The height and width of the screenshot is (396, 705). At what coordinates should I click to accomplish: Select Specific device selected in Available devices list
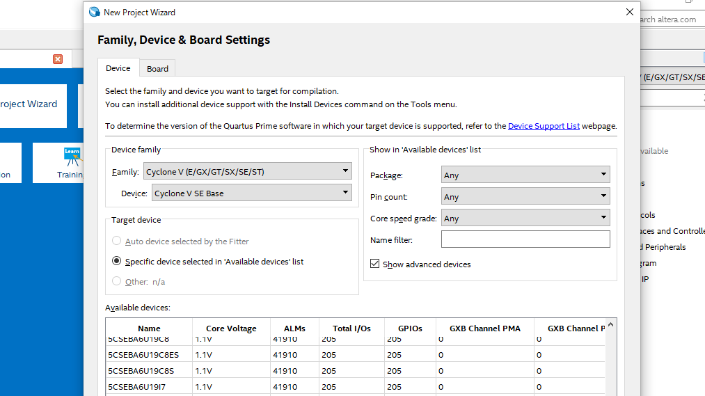coord(116,261)
